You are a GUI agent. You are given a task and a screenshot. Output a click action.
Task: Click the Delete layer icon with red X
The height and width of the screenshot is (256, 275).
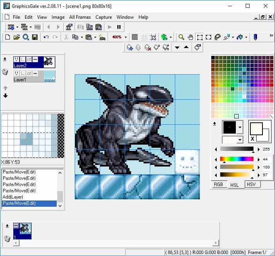click(x=148, y=47)
